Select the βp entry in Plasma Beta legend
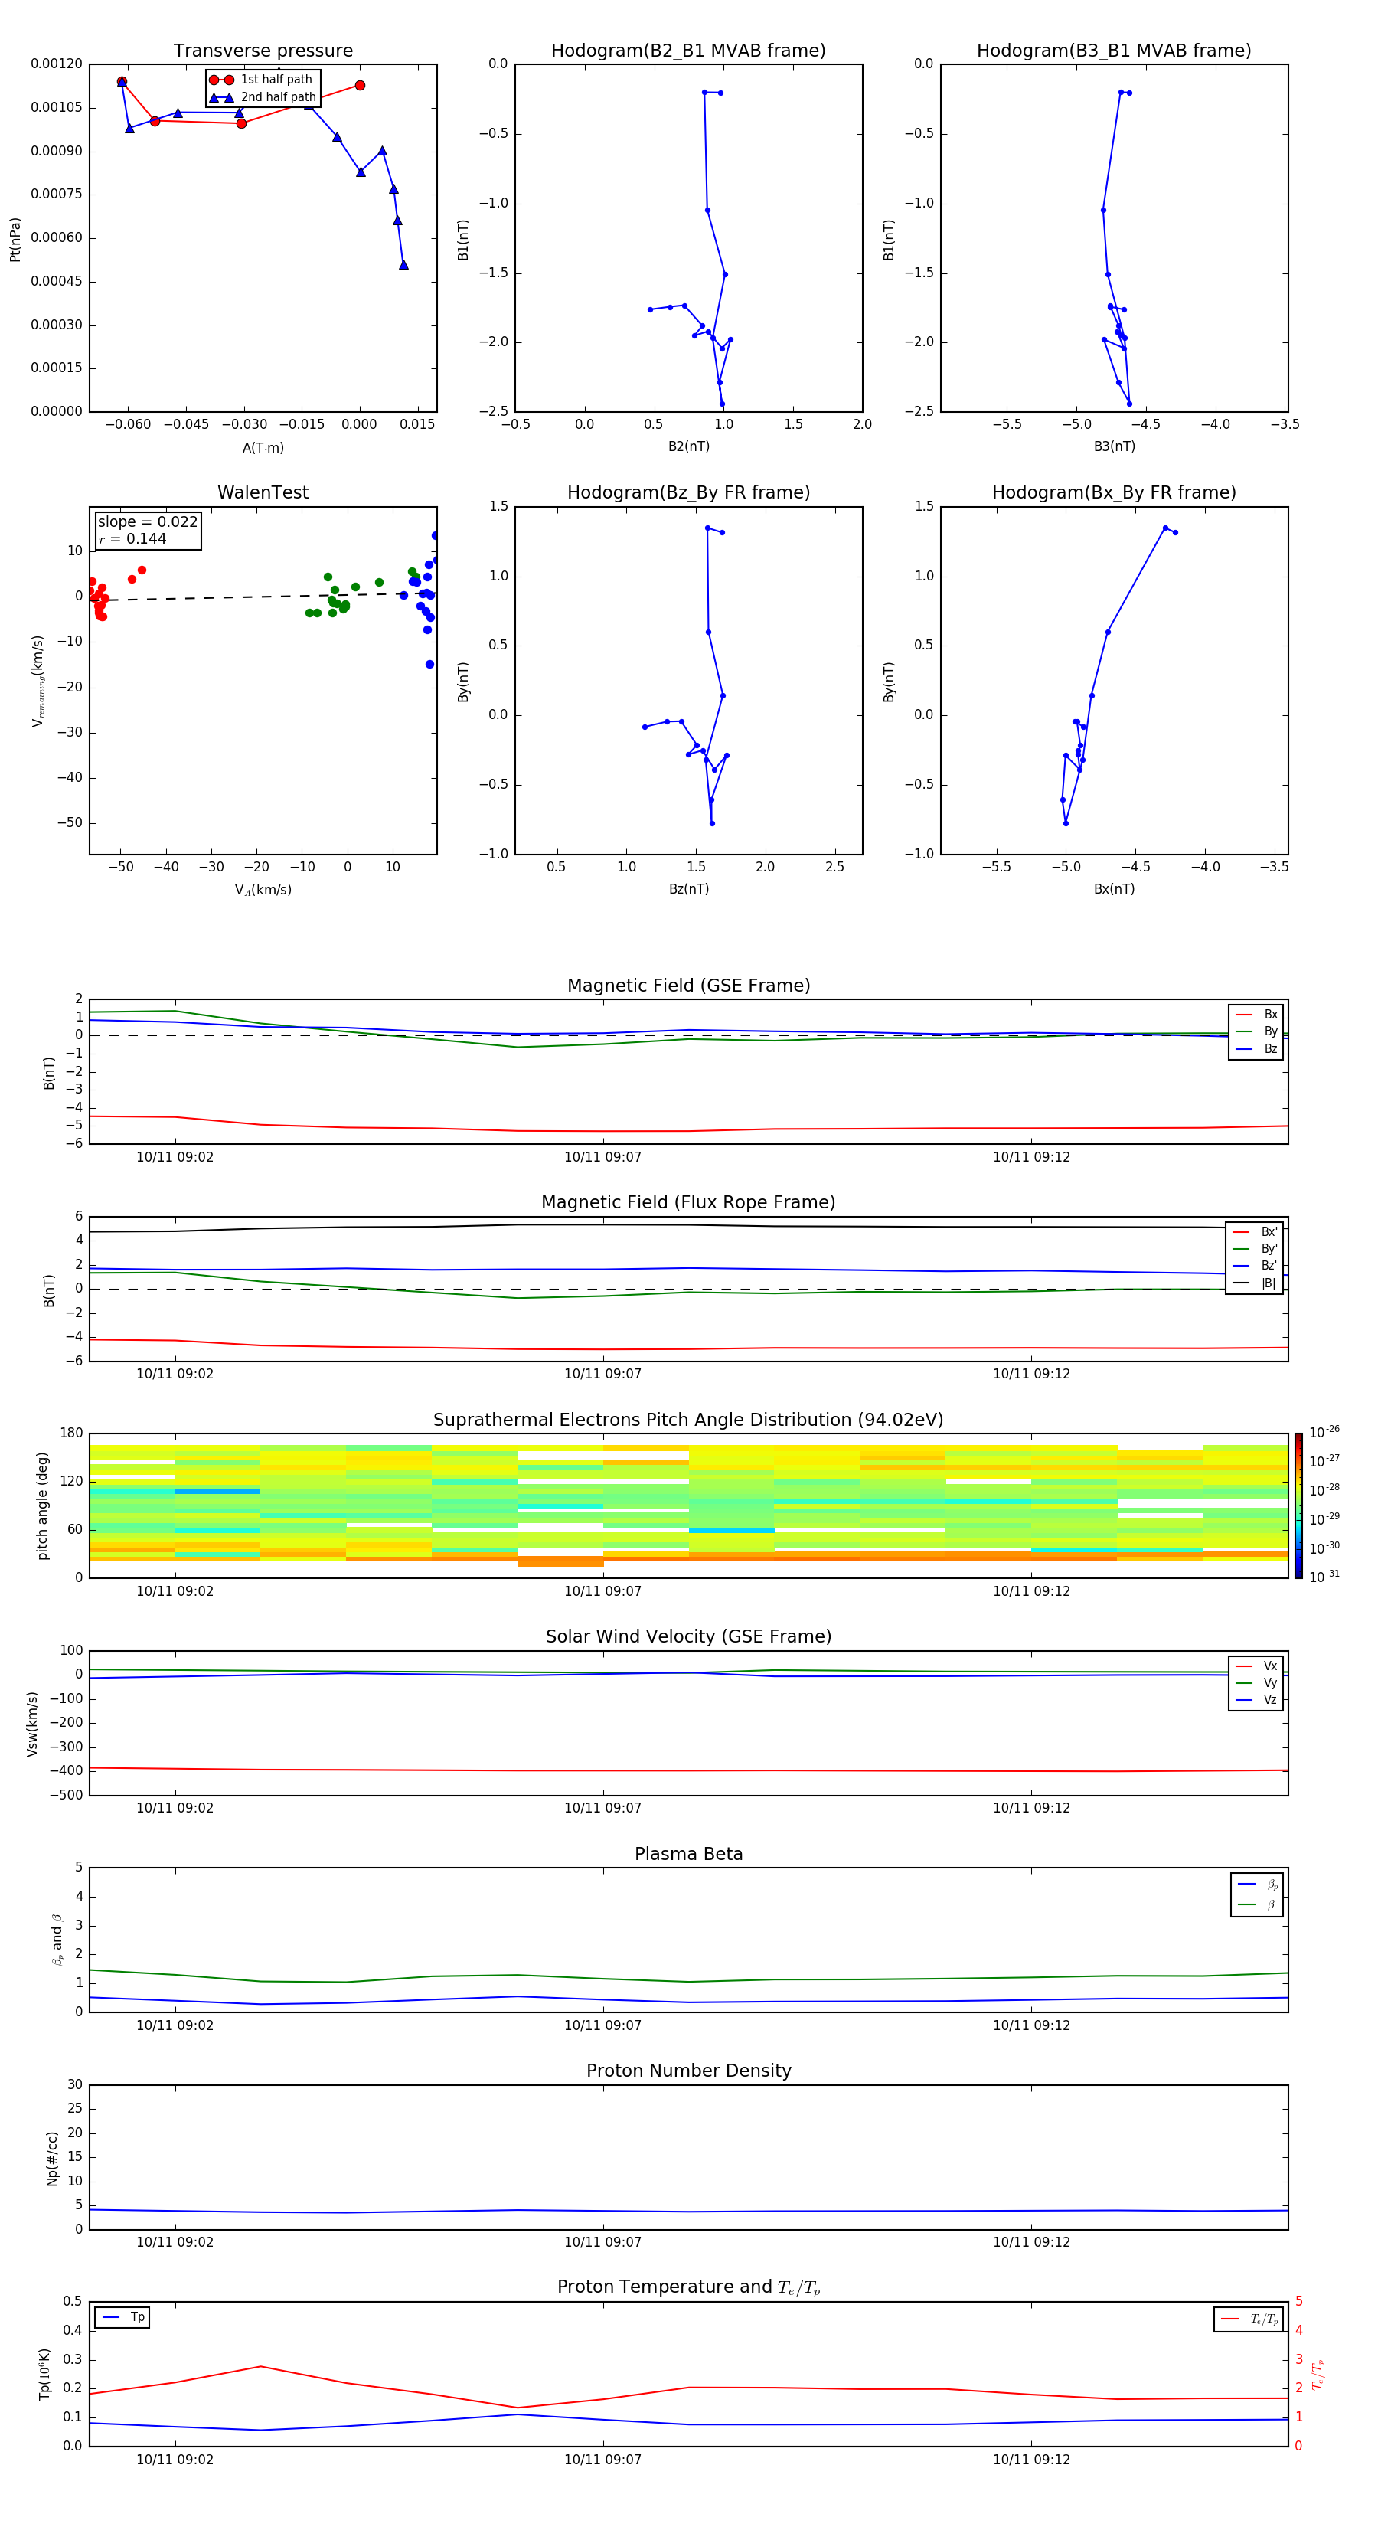The height and width of the screenshot is (2527, 1378). (x=1257, y=1885)
